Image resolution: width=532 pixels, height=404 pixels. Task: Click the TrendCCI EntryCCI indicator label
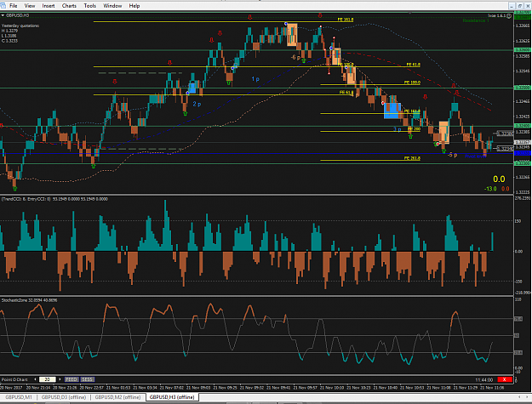55,199
